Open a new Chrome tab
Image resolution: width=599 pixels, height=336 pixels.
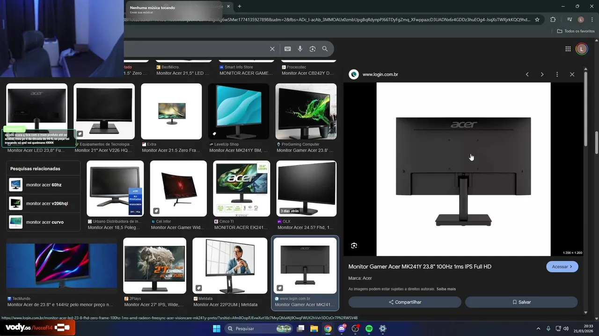(x=240, y=7)
